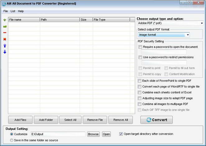
Task: Select Save in the same folder as source
Action: click(x=12, y=140)
